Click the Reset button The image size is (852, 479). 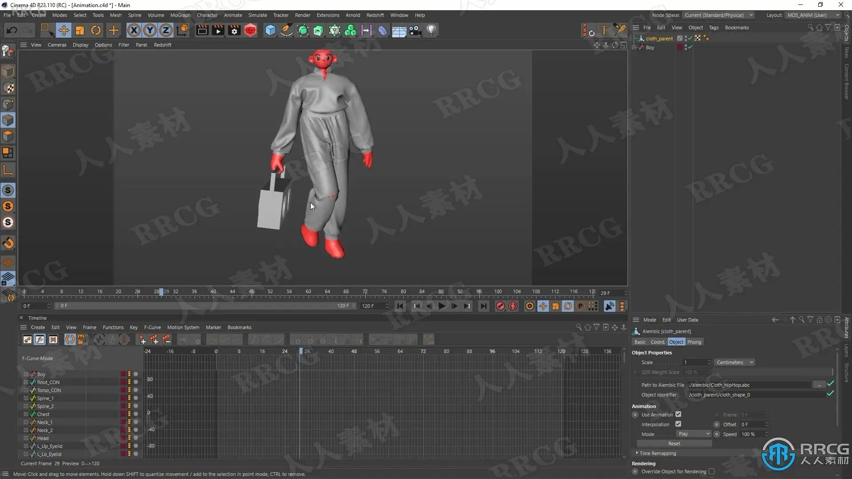[674, 444]
